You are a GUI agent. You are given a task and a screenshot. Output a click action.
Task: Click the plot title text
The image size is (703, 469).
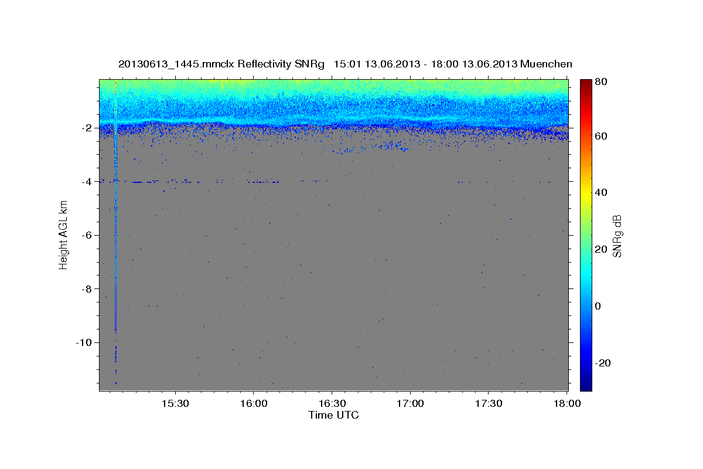tap(345, 64)
